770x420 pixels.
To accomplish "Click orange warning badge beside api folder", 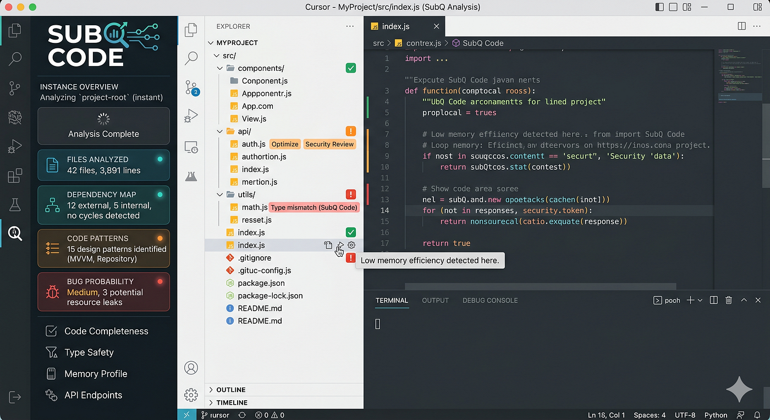I will click(351, 131).
